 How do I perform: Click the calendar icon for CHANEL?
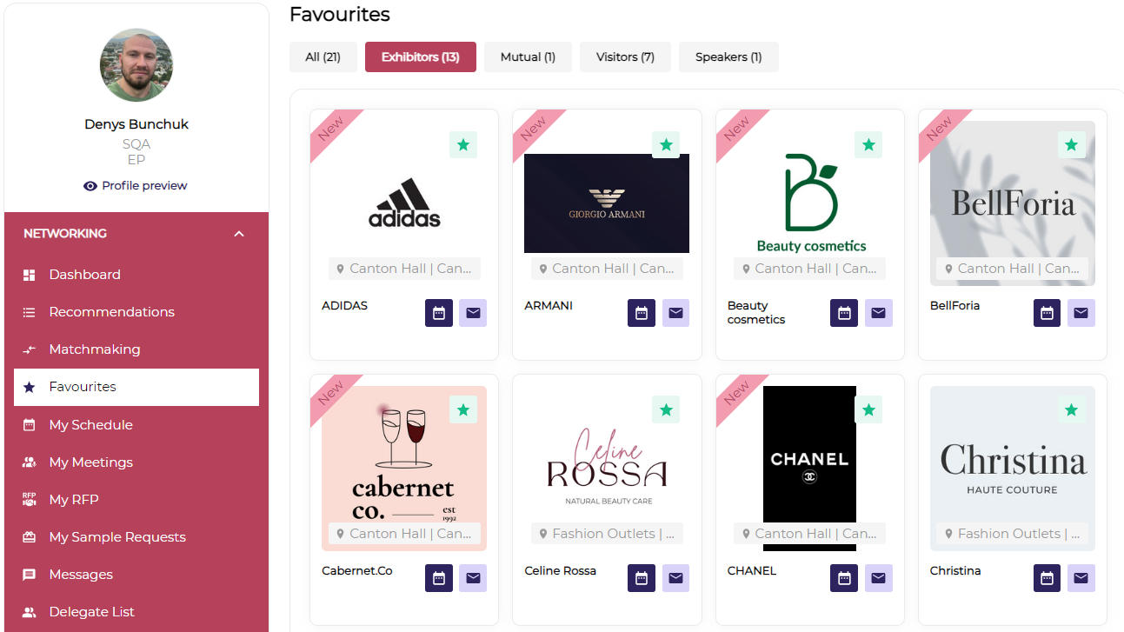[844, 578]
